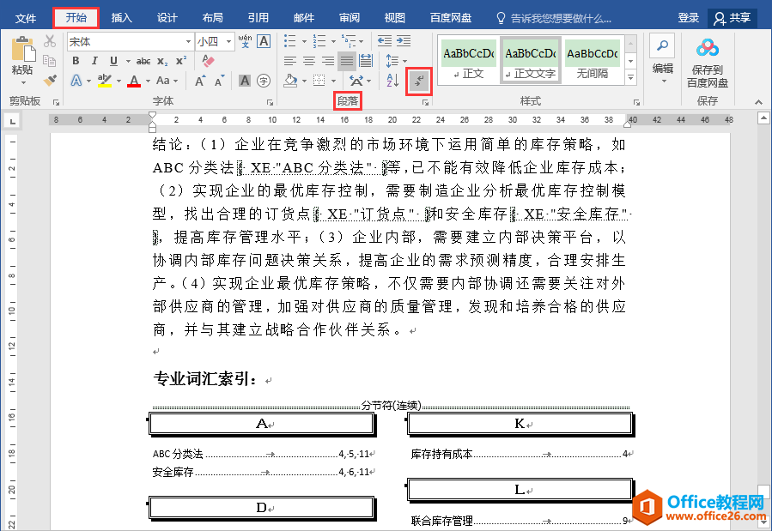Apply borders with the borders icon
772x531 pixels.
(x=319, y=80)
